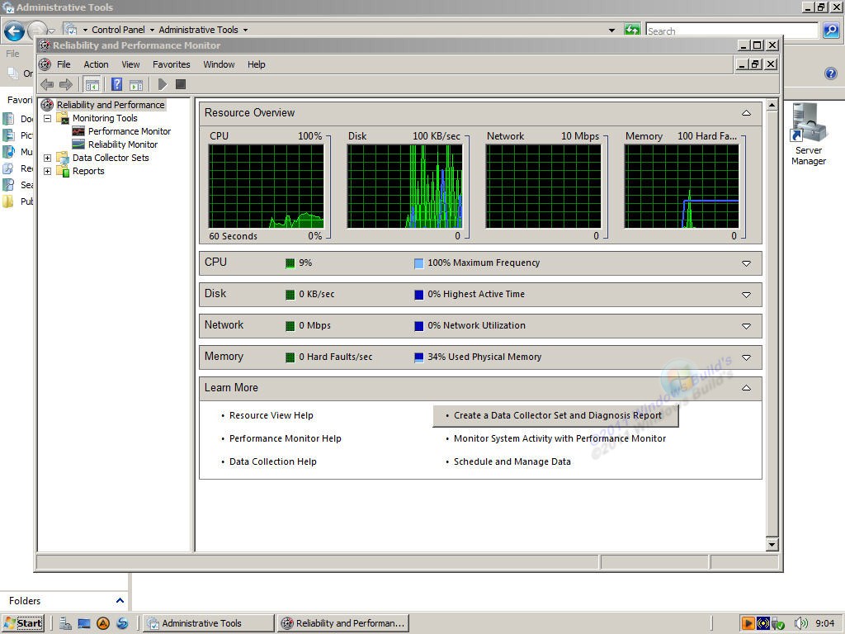
Task: Select Reports node in the tree
Action: click(x=88, y=171)
